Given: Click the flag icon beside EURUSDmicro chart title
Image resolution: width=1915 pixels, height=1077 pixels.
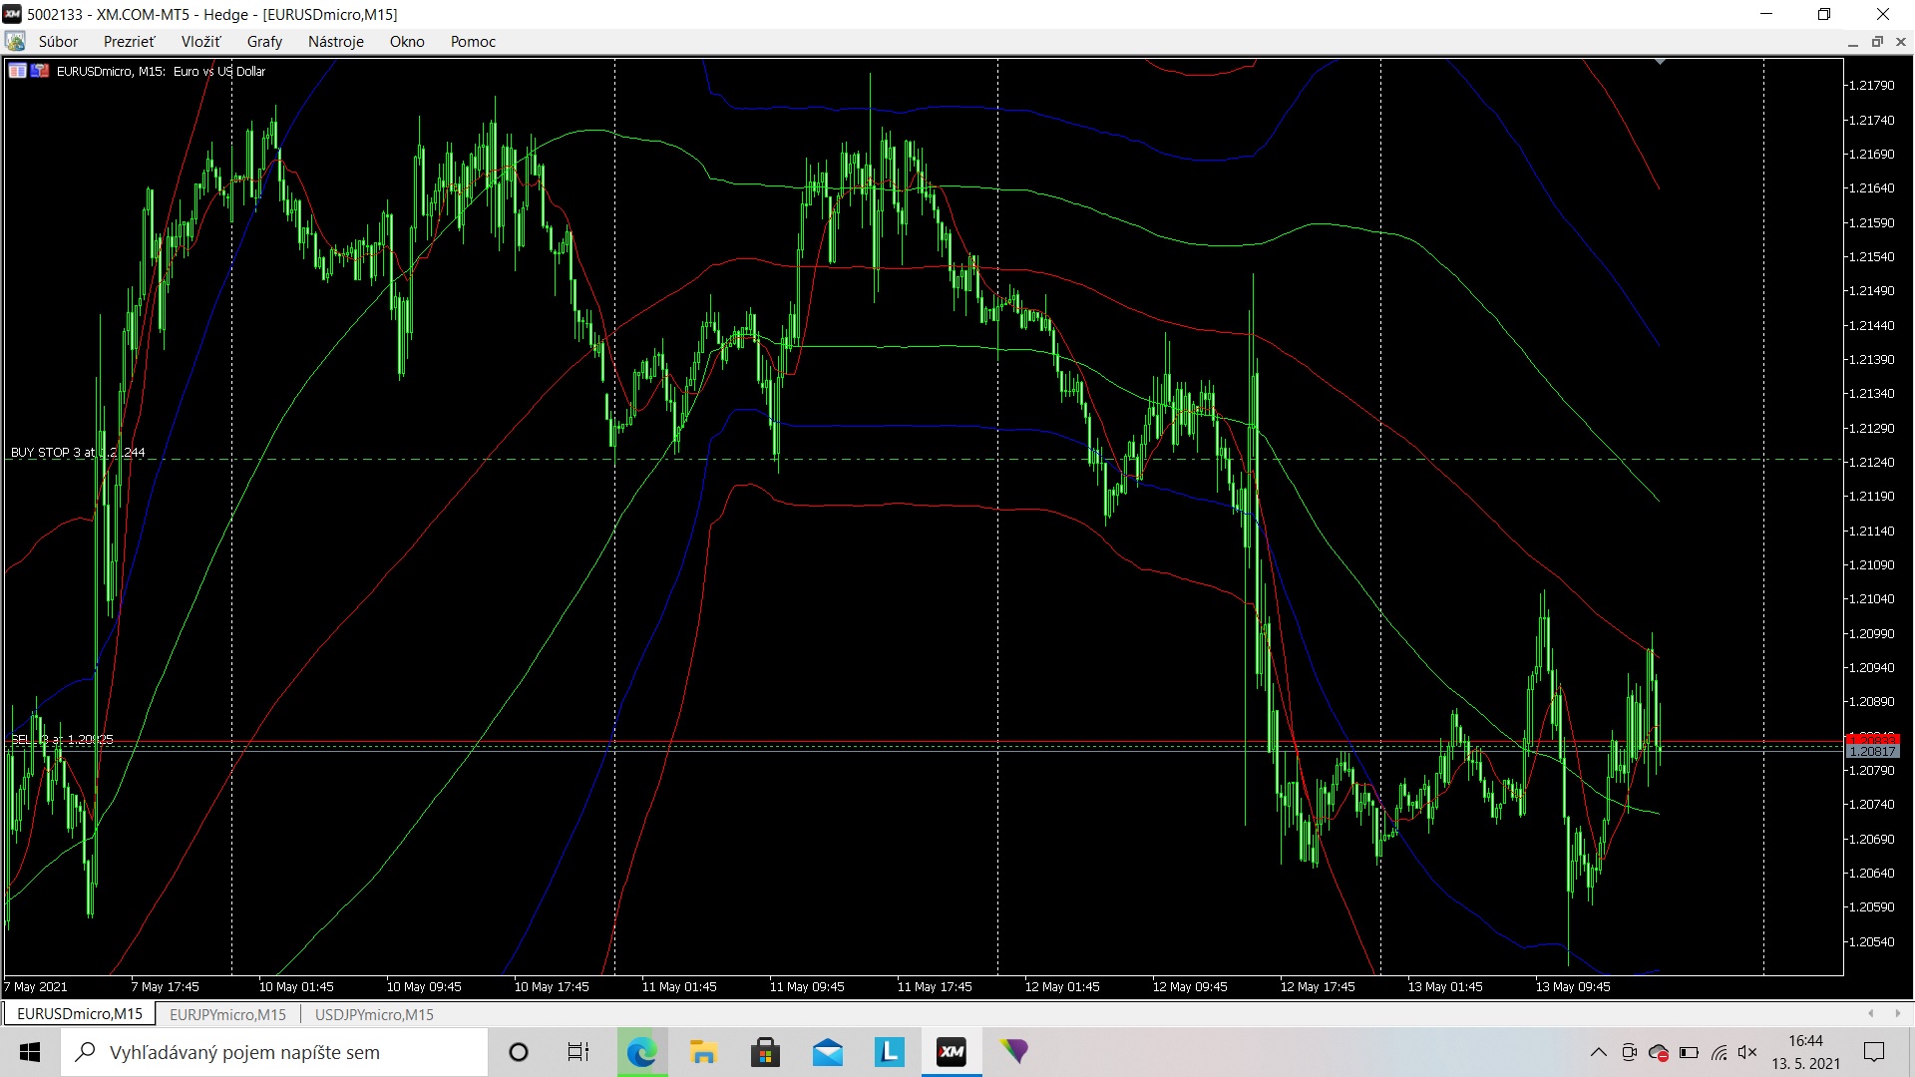Looking at the screenshot, I should click(x=40, y=71).
